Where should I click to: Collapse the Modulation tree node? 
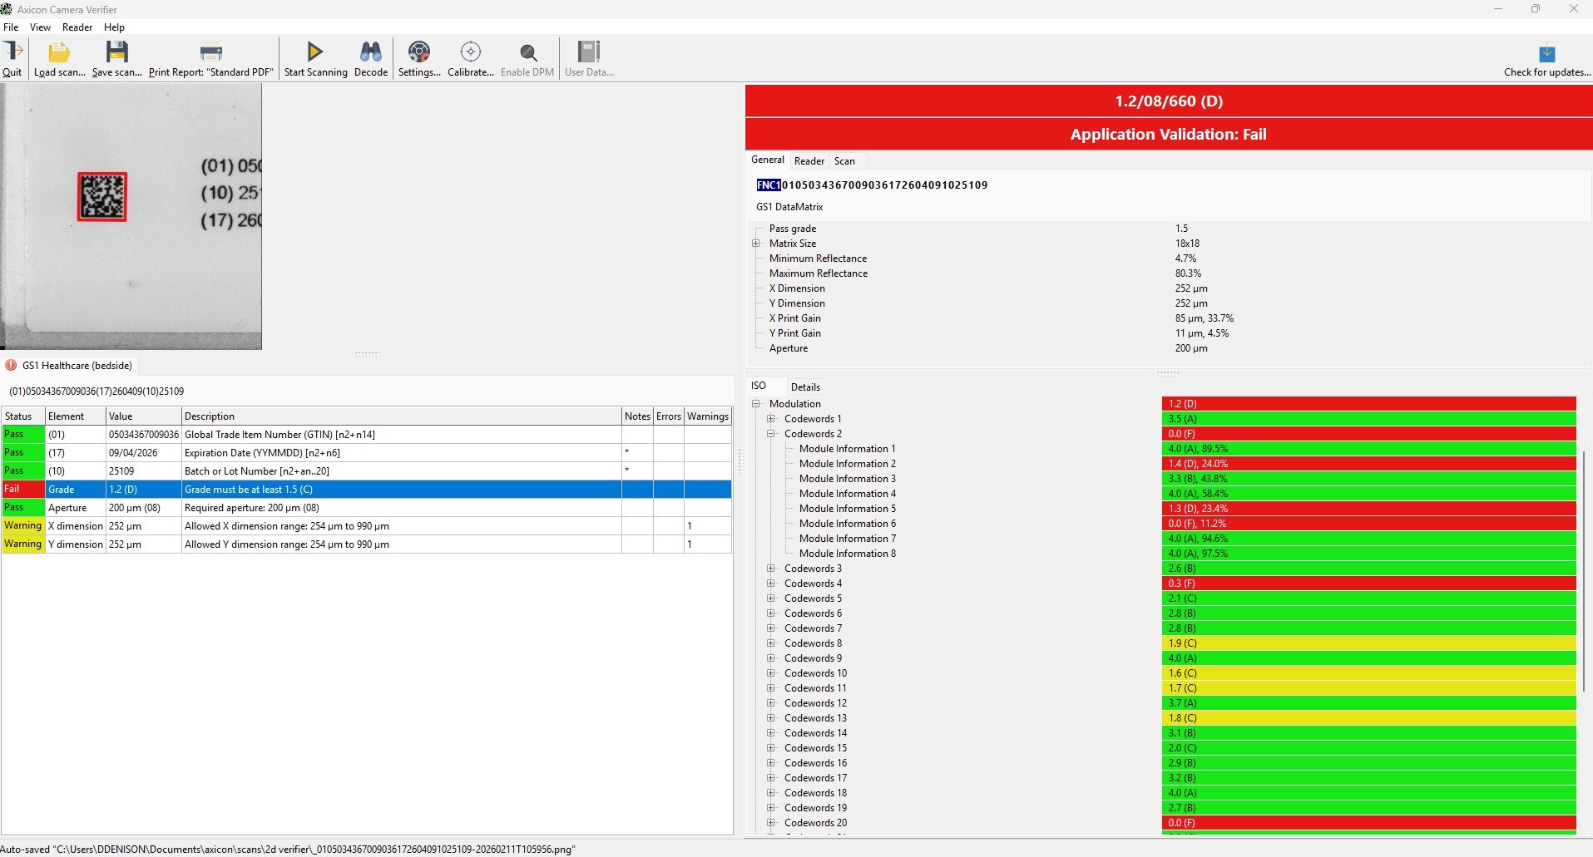click(x=756, y=404)
